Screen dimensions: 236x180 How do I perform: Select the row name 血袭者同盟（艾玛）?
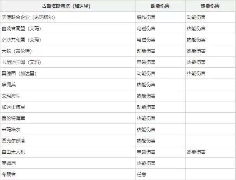pyautogui.click(x=21, y=29)
